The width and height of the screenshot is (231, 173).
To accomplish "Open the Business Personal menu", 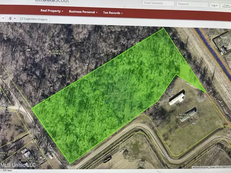I will pyautogui.click(x=83, y=12).
